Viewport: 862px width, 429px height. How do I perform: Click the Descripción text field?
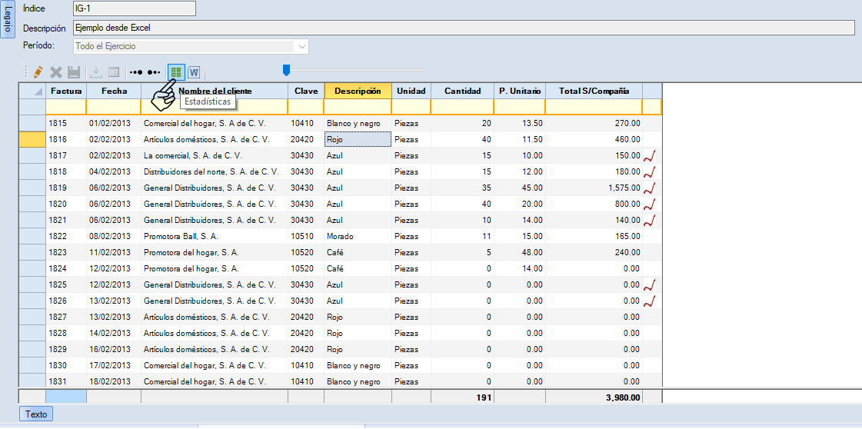pyautogui.click(x=463, y=28)
